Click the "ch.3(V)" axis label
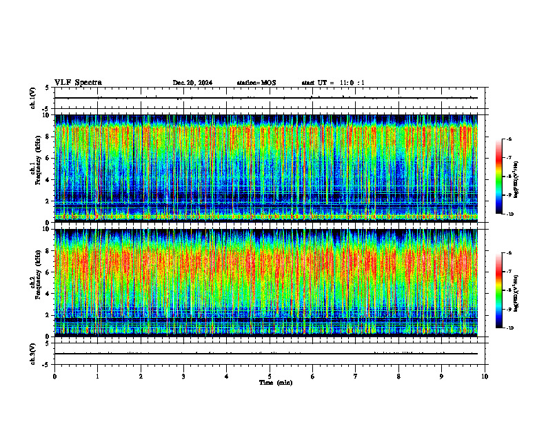 tap(32, 354)
